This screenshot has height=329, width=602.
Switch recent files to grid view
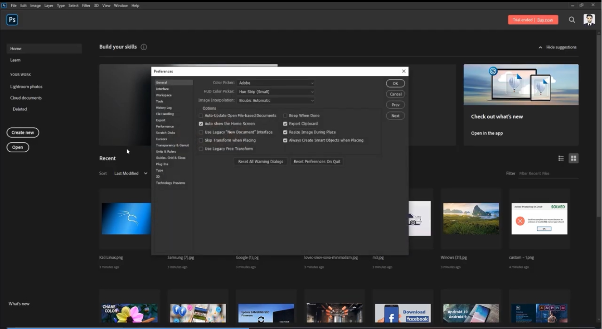coord(574,158)
